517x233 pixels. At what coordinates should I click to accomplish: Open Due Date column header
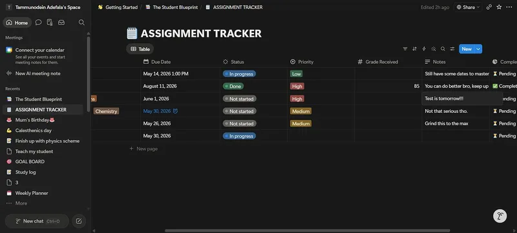(x=180, y=62)
